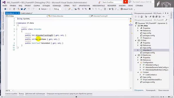Viewport: 174px width, 98px height.
Task: Select AttendeeConfig.cs in the tree
Action: (152, 65)
